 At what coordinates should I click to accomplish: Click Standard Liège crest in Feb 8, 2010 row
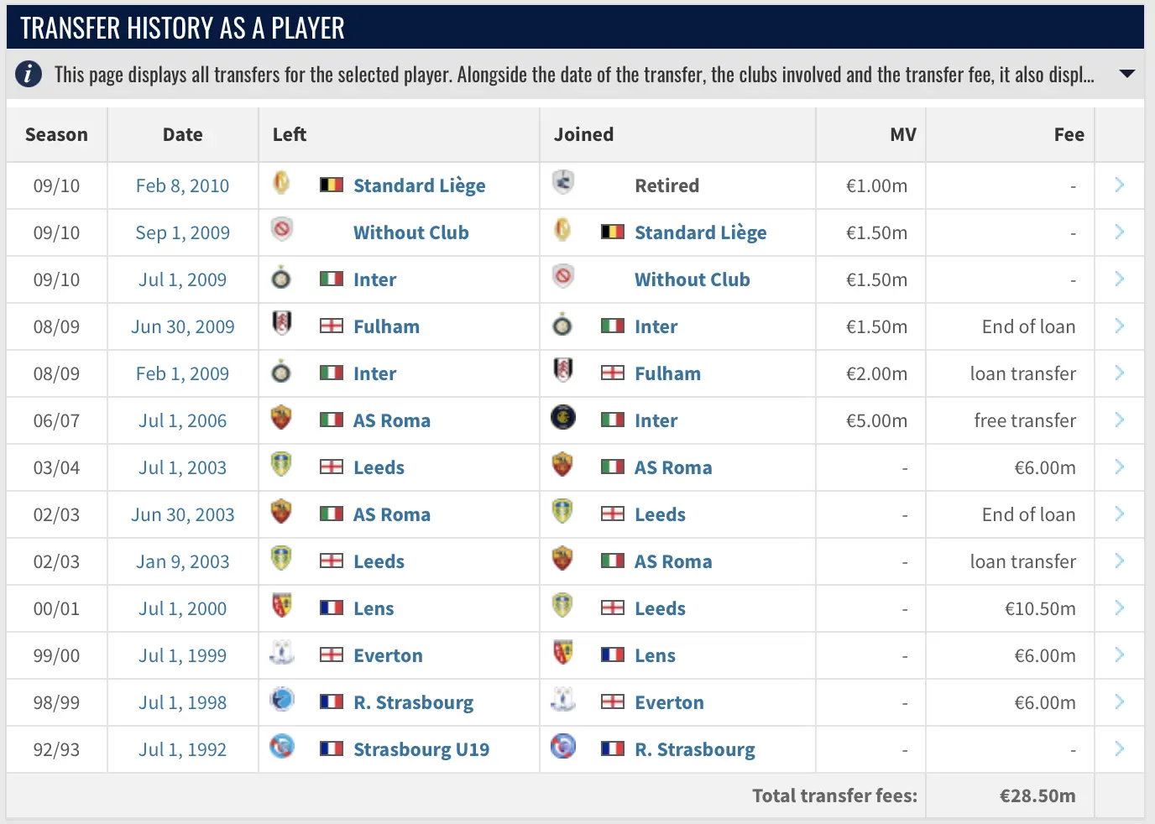(x=282, y=182)
